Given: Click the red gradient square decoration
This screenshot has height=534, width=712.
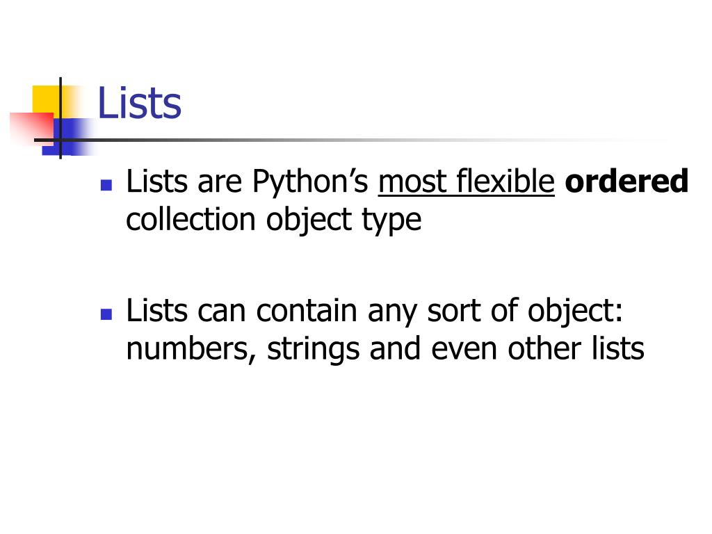Looking at the screenshot, I should [32, 128].
